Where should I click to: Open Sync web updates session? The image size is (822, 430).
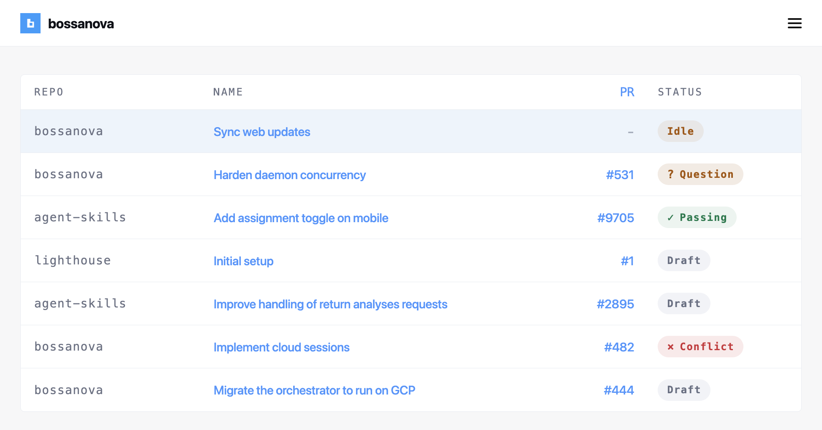[x=262, y=132]
